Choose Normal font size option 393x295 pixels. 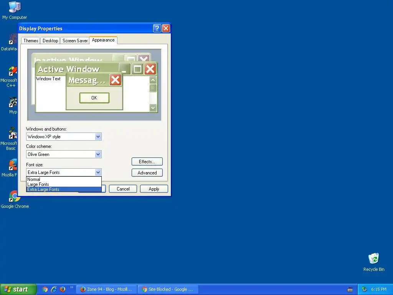tap(64, 179)
